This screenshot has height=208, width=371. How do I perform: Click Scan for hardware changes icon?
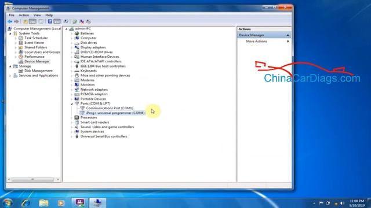(x=66, y=21)
